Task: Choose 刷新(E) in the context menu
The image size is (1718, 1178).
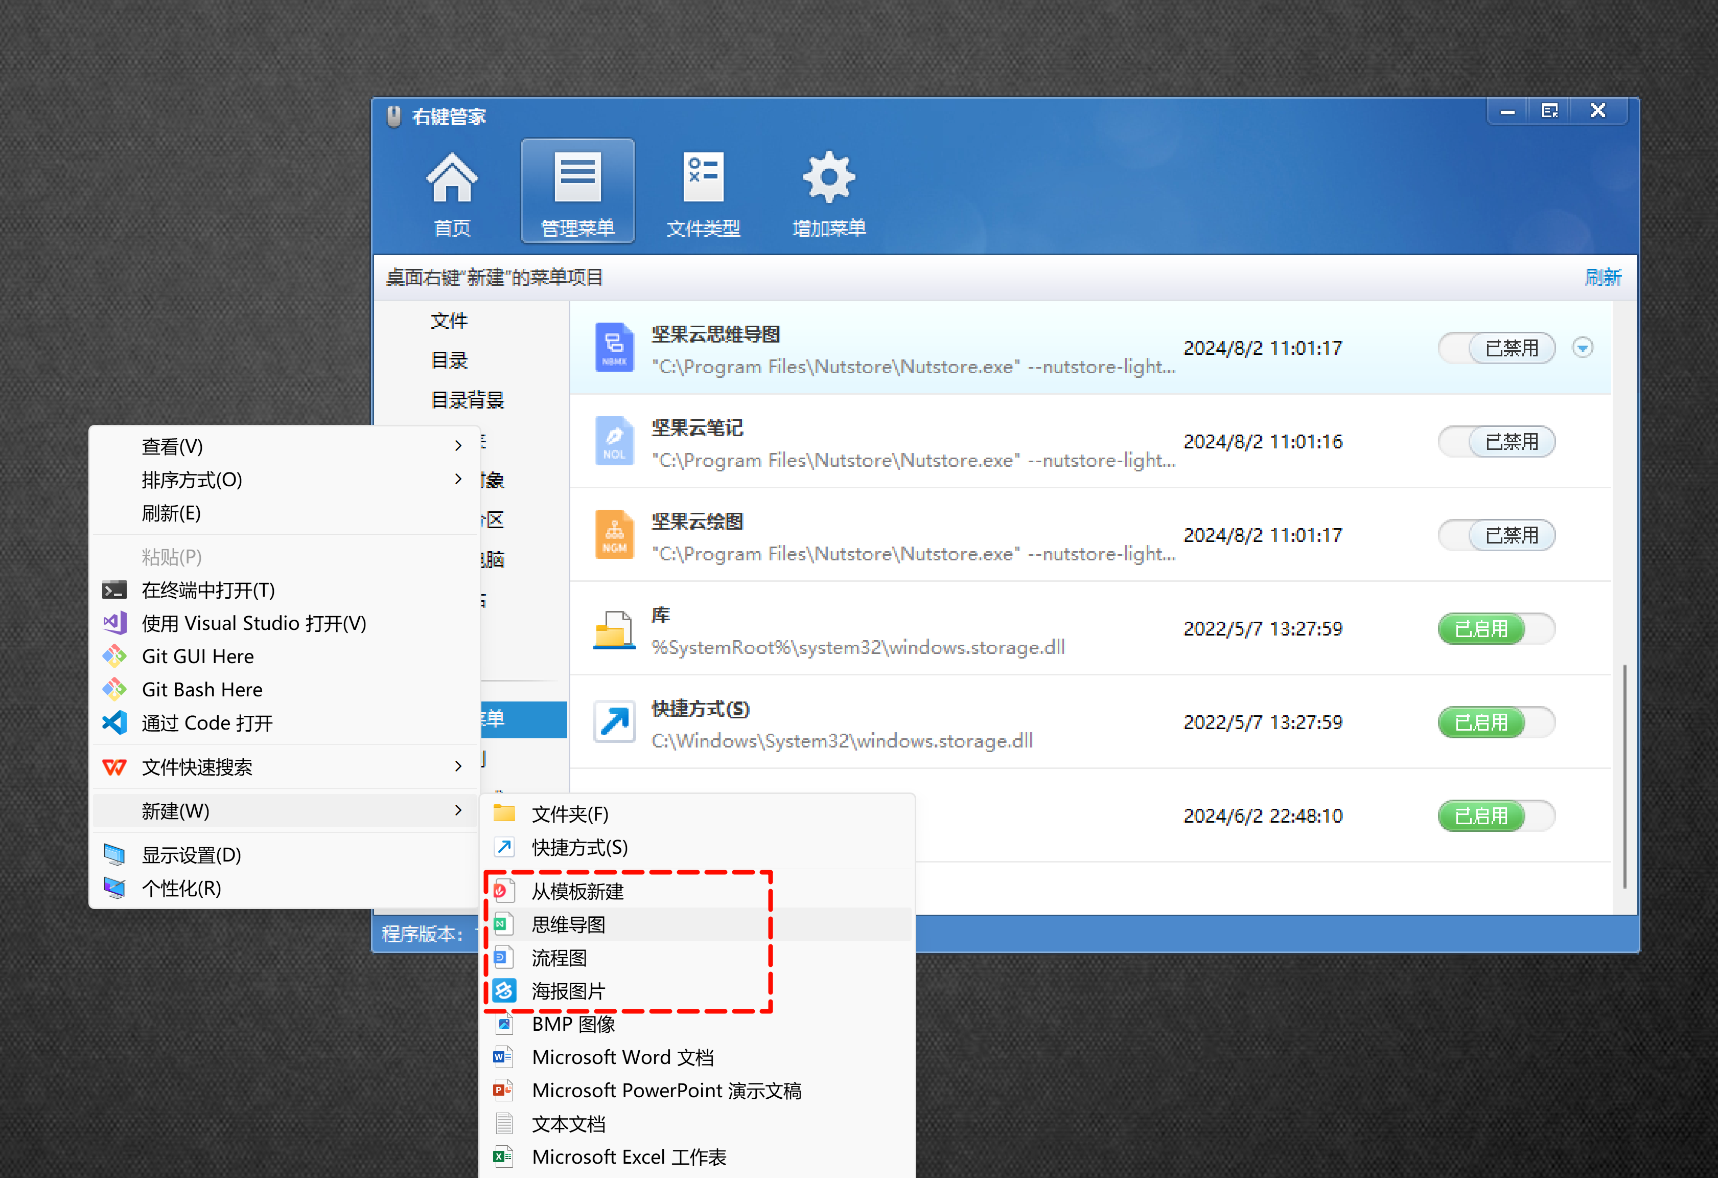Action: pyautogui.click(x=285, y=512)
